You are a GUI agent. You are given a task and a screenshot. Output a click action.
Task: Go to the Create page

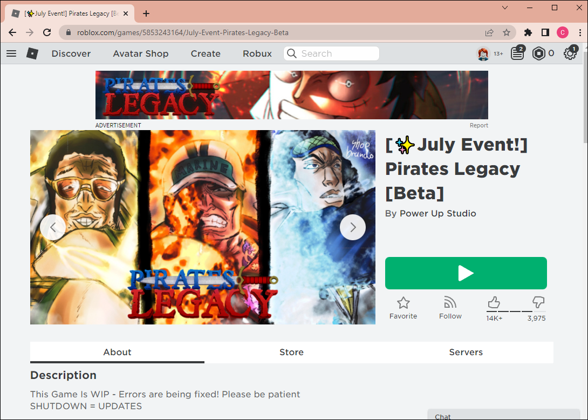(x=206, y=53)
